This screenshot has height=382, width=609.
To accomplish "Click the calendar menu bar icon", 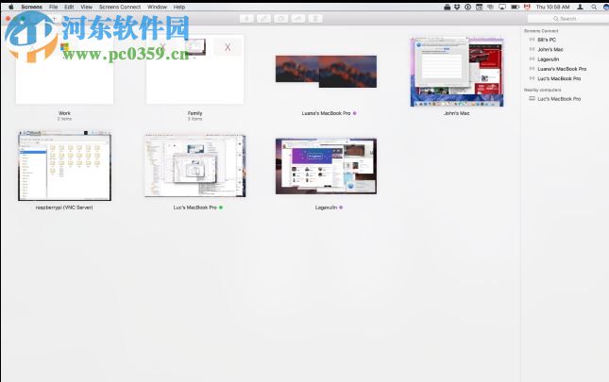I will tap(480, 7).
